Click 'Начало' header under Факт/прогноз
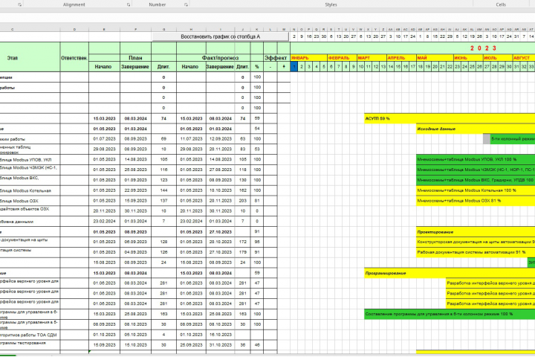The height and width of the screenshot is (357, 535). point(190,67)
